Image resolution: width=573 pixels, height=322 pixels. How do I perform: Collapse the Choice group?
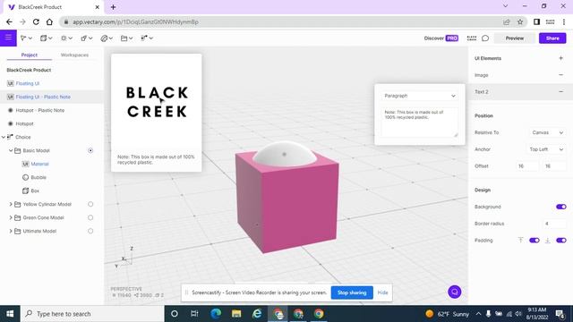tap(4, 137)
